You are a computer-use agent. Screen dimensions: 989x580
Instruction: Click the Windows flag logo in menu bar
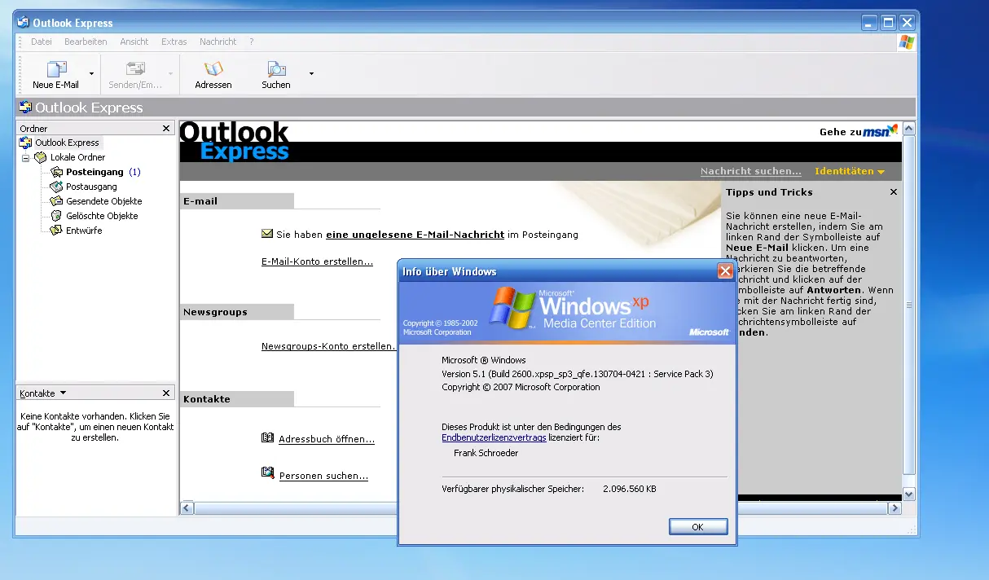906,42
